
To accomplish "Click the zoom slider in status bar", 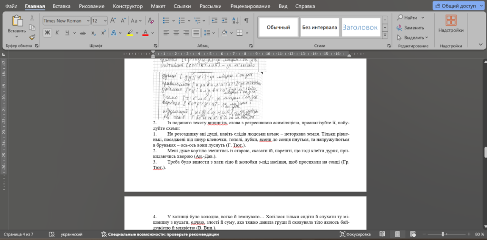I will coord(443,234).
